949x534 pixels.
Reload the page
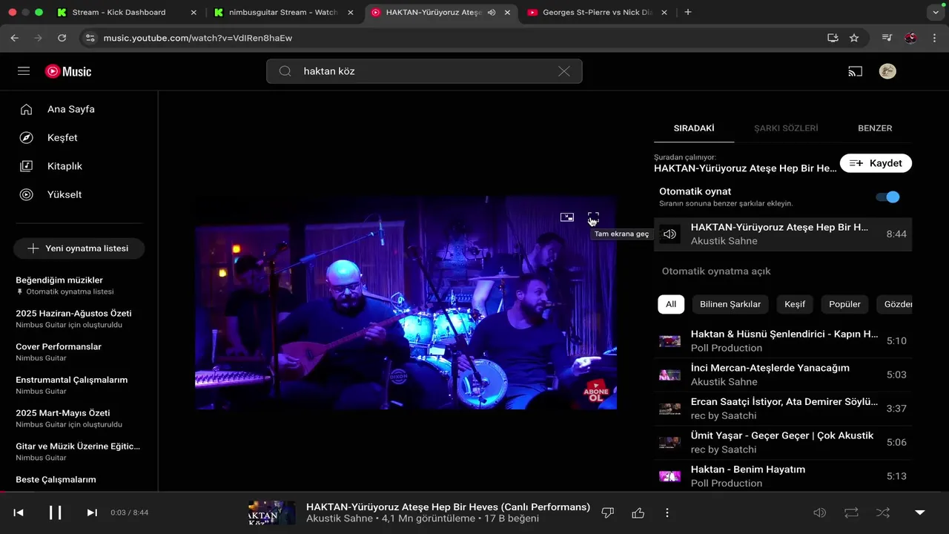coord(62,38)
